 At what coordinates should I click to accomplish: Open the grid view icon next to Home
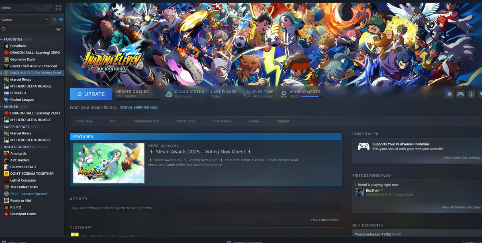(58, 7)
